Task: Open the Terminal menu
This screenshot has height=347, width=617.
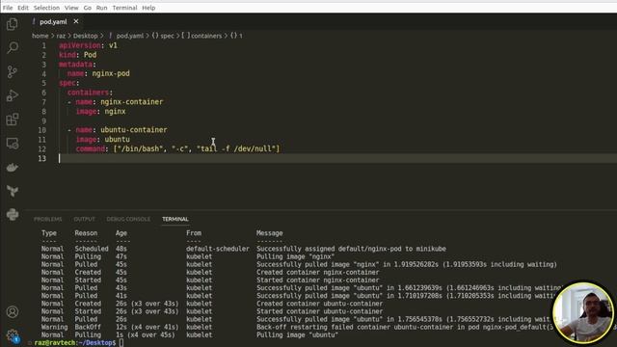Action: click(124, 8)
